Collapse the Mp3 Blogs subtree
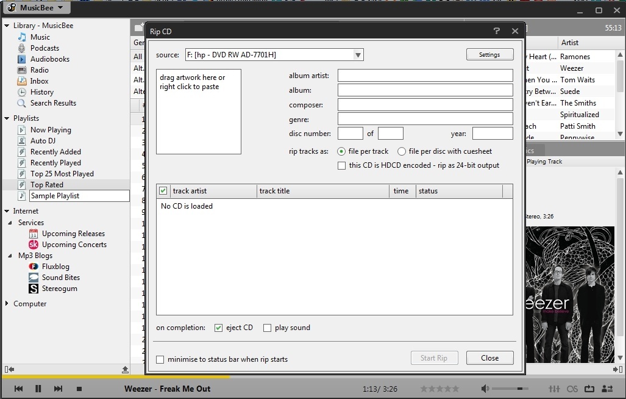The image size is (626, 399). pyautogui.click(x=10, y=256)
